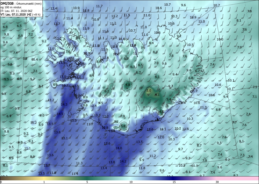
Task: Click the 8.3 value on the map
Action: [155, 52]
